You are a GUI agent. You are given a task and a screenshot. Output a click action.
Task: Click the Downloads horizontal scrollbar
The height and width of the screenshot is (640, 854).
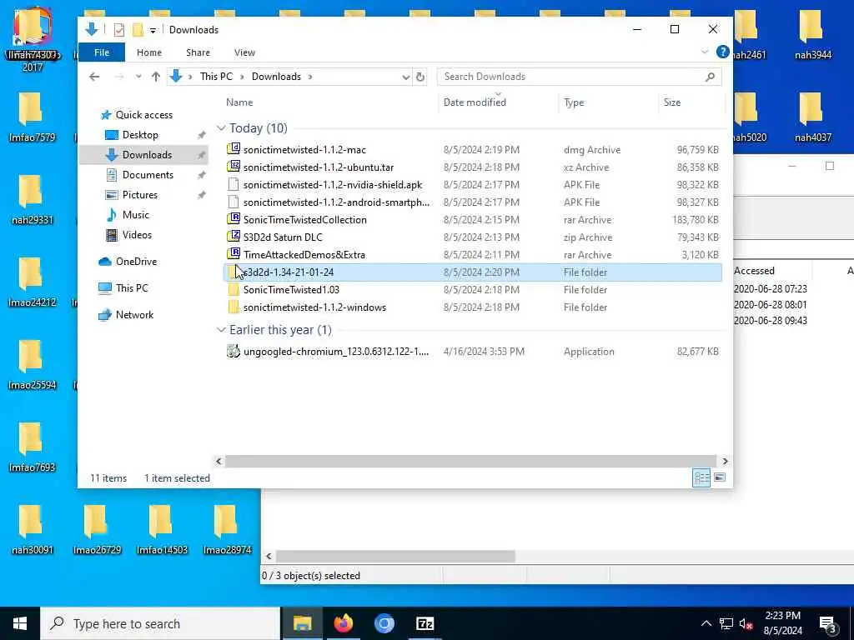tap(470, 461)
